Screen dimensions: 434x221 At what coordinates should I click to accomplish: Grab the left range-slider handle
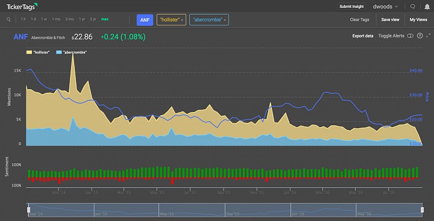[28, 210]
